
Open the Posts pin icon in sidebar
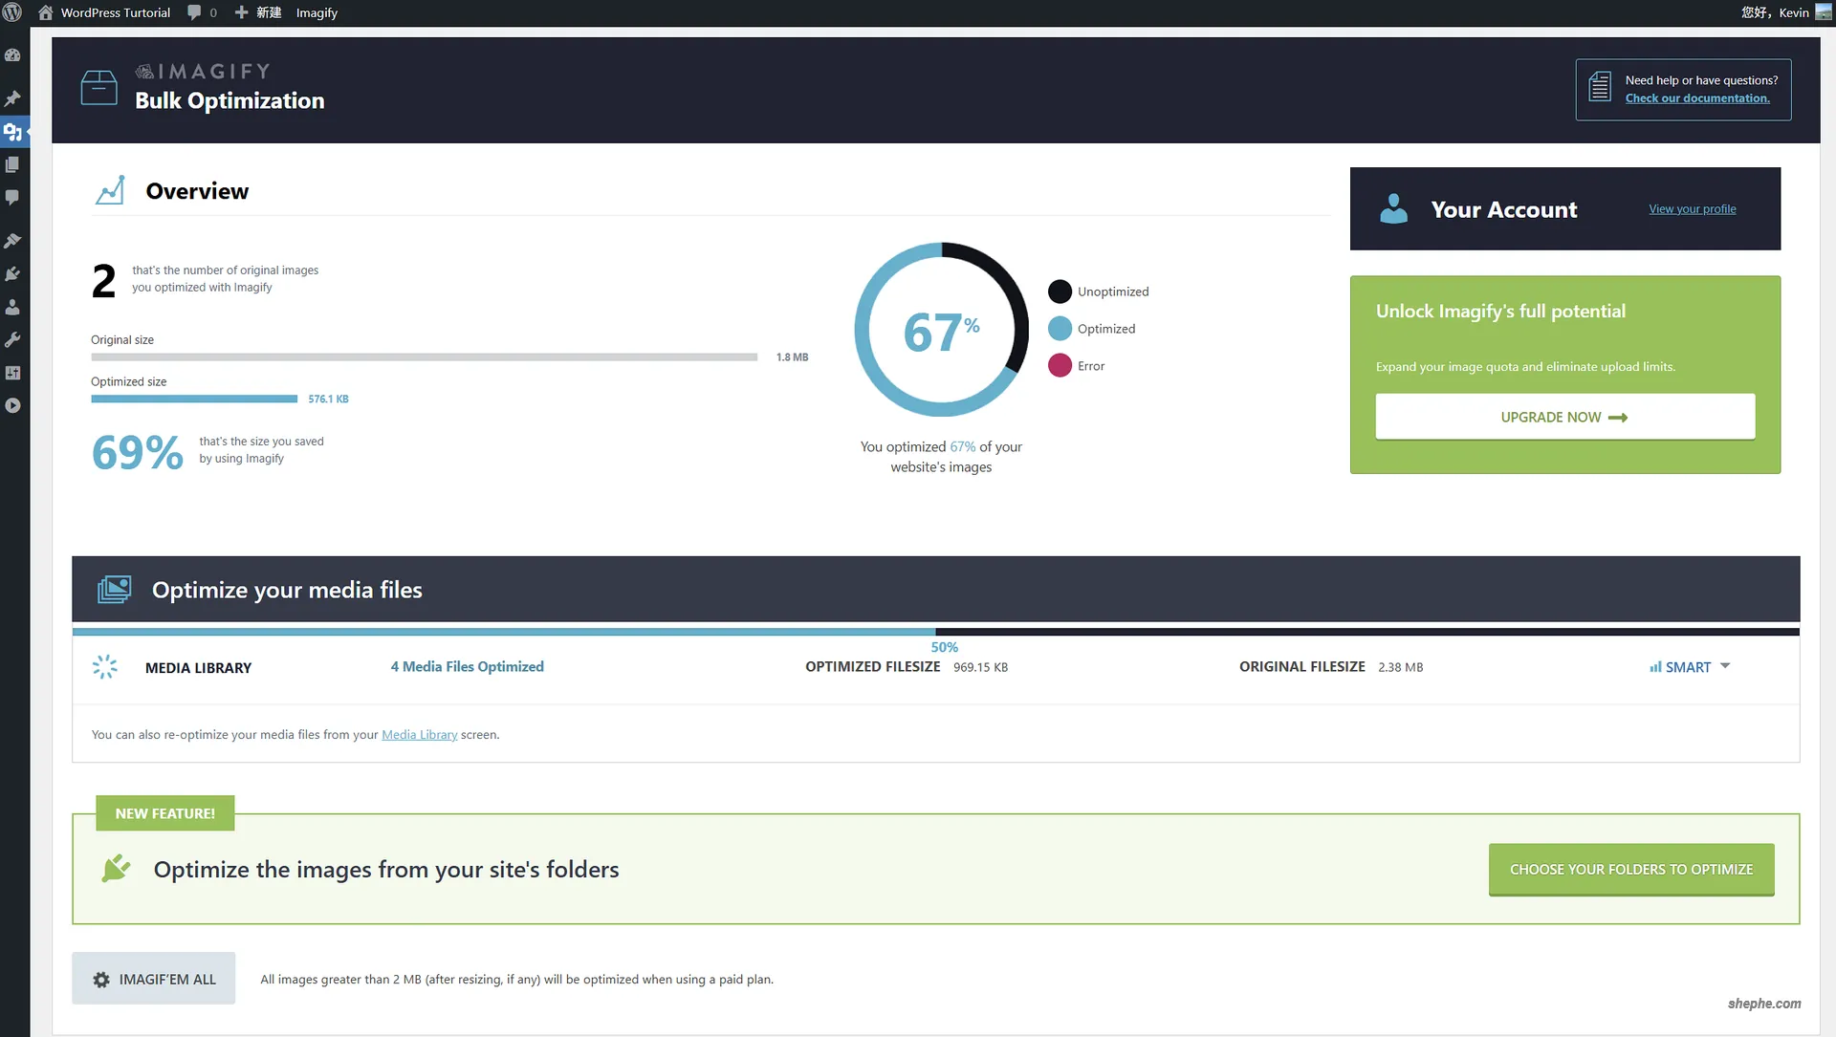[x=12, y=98]
